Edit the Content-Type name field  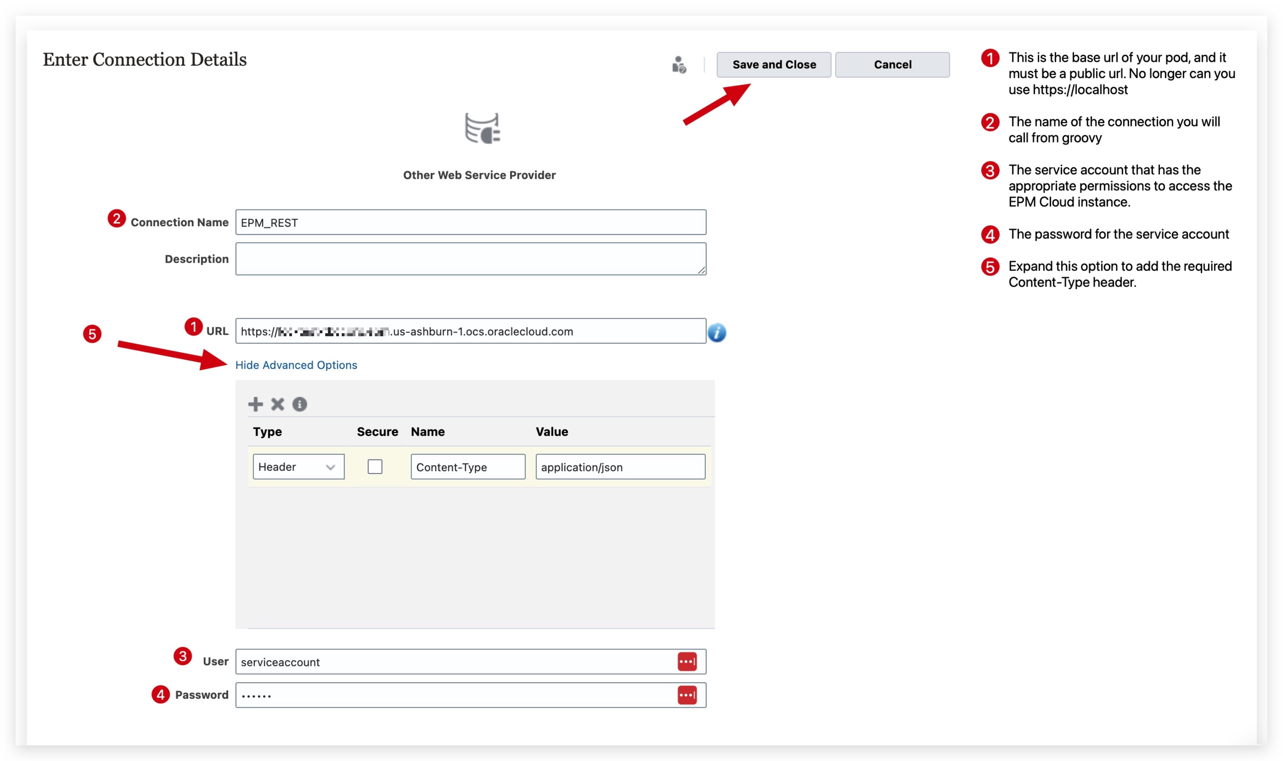tap(468, 467)
